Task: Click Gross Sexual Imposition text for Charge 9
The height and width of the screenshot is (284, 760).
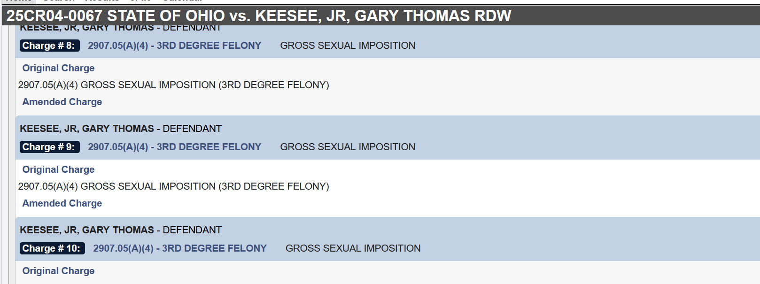Action: 348,147
